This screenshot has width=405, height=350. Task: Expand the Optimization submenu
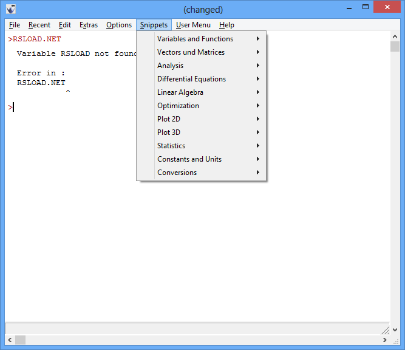pos(202,106)
